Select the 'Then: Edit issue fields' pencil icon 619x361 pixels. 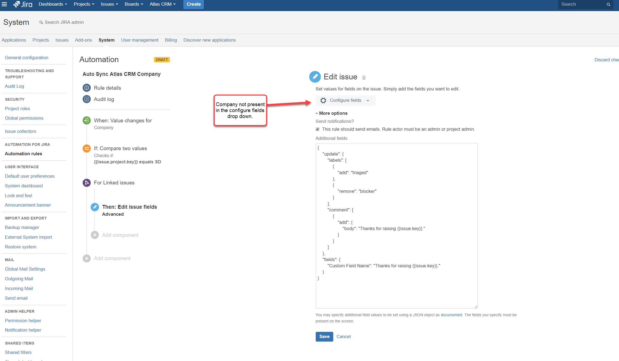tap(95, 207)
